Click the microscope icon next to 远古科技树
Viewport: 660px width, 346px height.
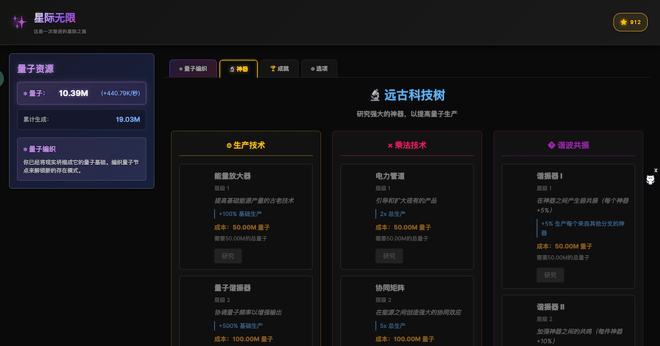click(375, 96)
